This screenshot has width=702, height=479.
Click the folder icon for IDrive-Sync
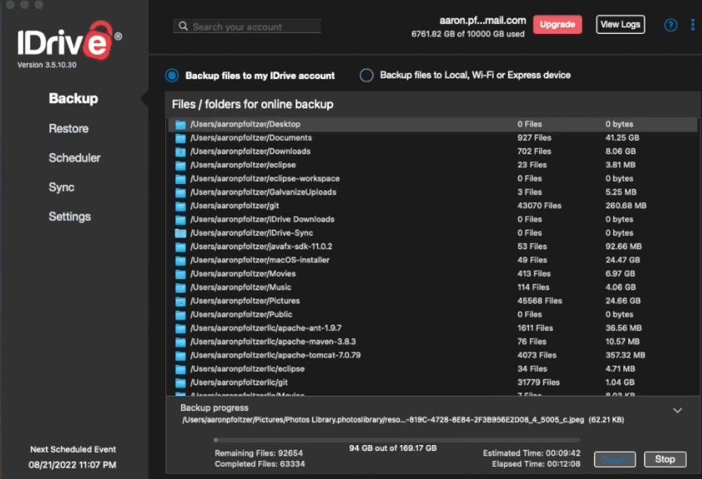click(x=180, y=233)
